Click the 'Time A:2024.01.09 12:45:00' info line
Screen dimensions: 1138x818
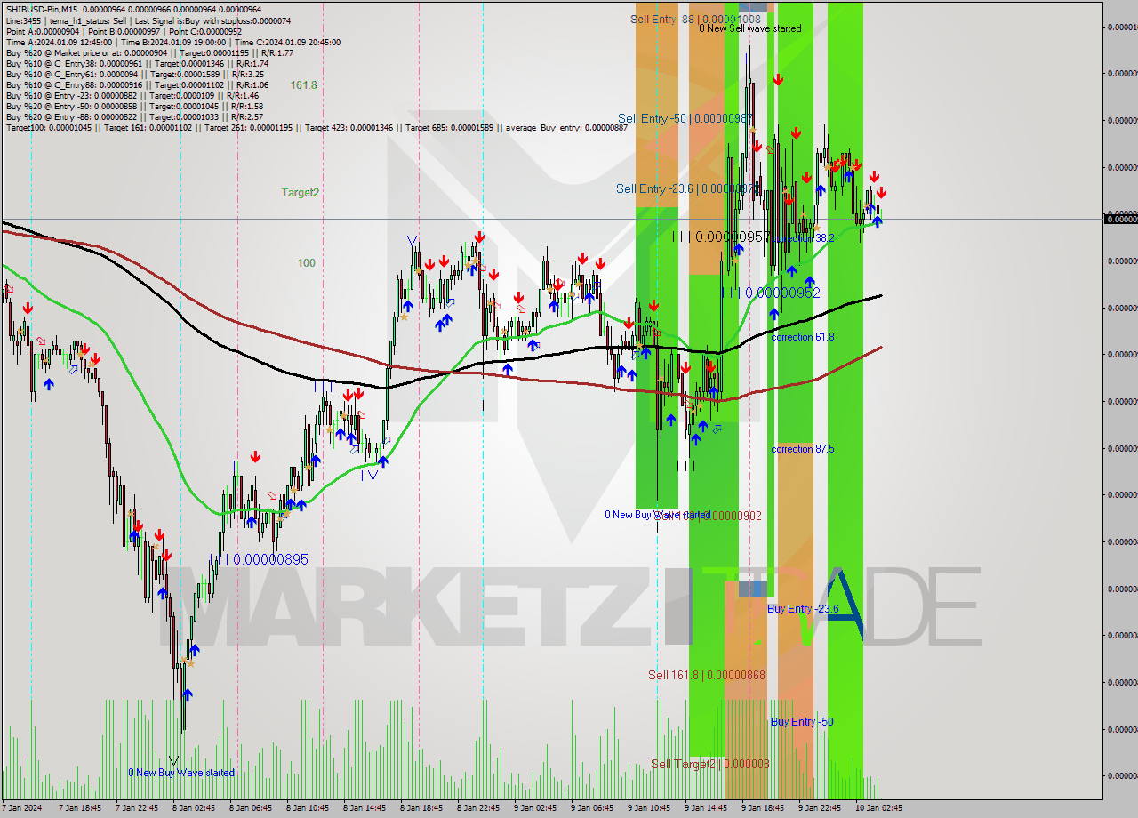173,42
